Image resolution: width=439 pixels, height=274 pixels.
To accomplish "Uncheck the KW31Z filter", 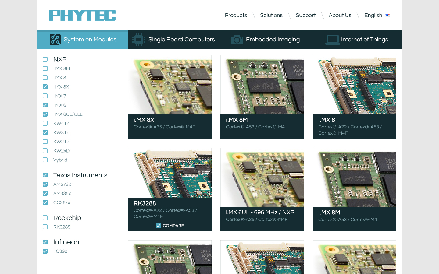I will click(x=45, y=132).
